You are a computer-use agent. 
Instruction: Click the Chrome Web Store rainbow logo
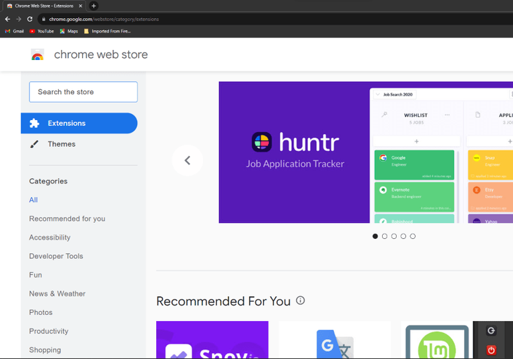tap(37, 55)
